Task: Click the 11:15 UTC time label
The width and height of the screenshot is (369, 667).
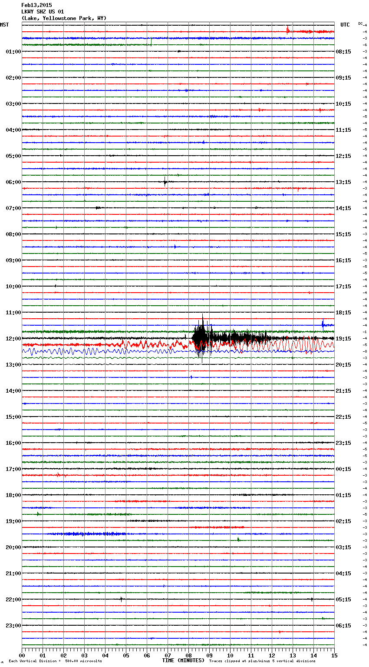Action: pyautogui.click(x=343, y=130)
